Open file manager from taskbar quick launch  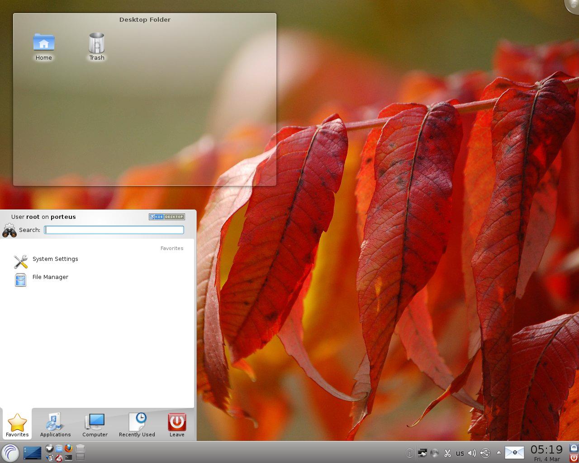(59, 449)
